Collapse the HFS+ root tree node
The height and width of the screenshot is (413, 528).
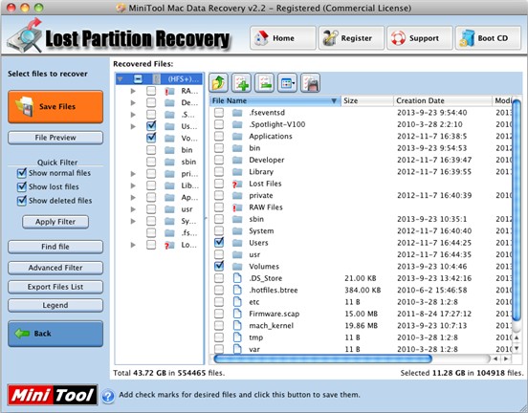[121, 79]
